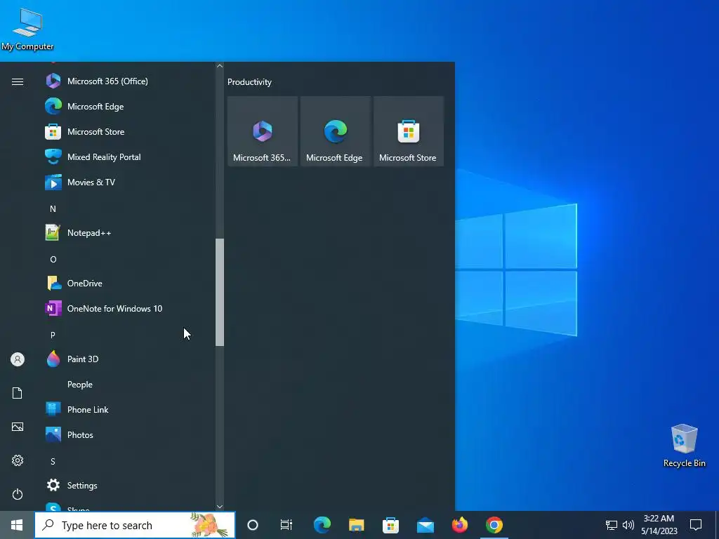Click the Productivity group title

[249, 82]
